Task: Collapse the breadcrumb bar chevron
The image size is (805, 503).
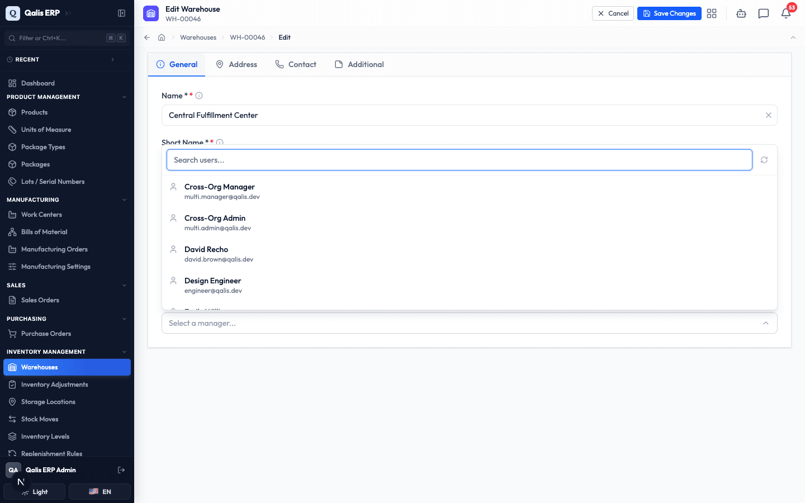Action: (x=793, y=37)
